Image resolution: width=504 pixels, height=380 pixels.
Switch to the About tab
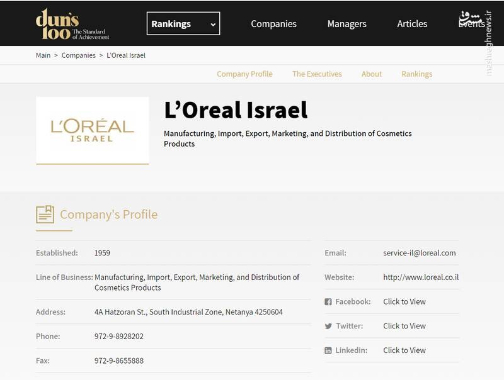[x=372, y=74]
